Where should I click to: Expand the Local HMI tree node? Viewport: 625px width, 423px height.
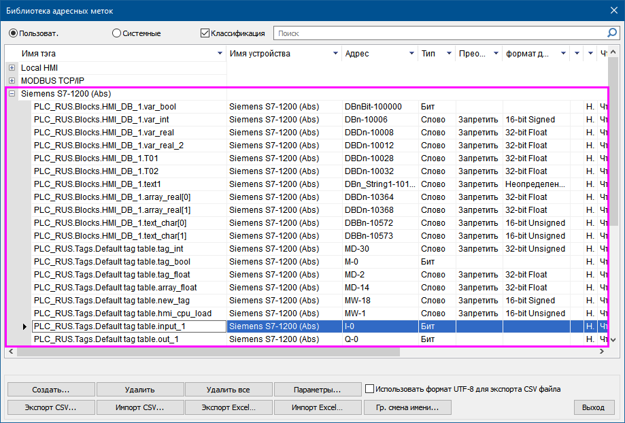pos(12,68)
